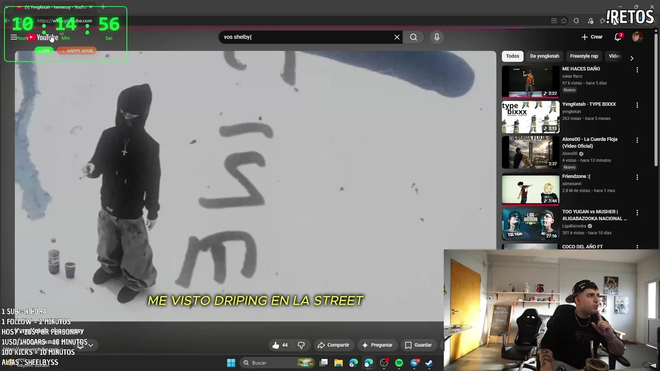Open Steam from the taskbar
The height and width of the screenshot is (371, 660).
[429, 363]
